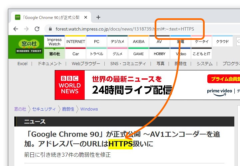Click the SNS・コミュニティ category link
Image resolution: width=240 pixels, height=166 pixels.
[128, 63]
